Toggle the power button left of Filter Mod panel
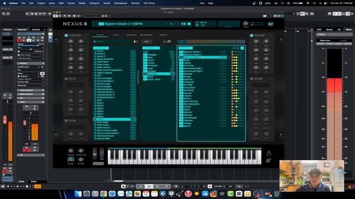 coord(56,39)
